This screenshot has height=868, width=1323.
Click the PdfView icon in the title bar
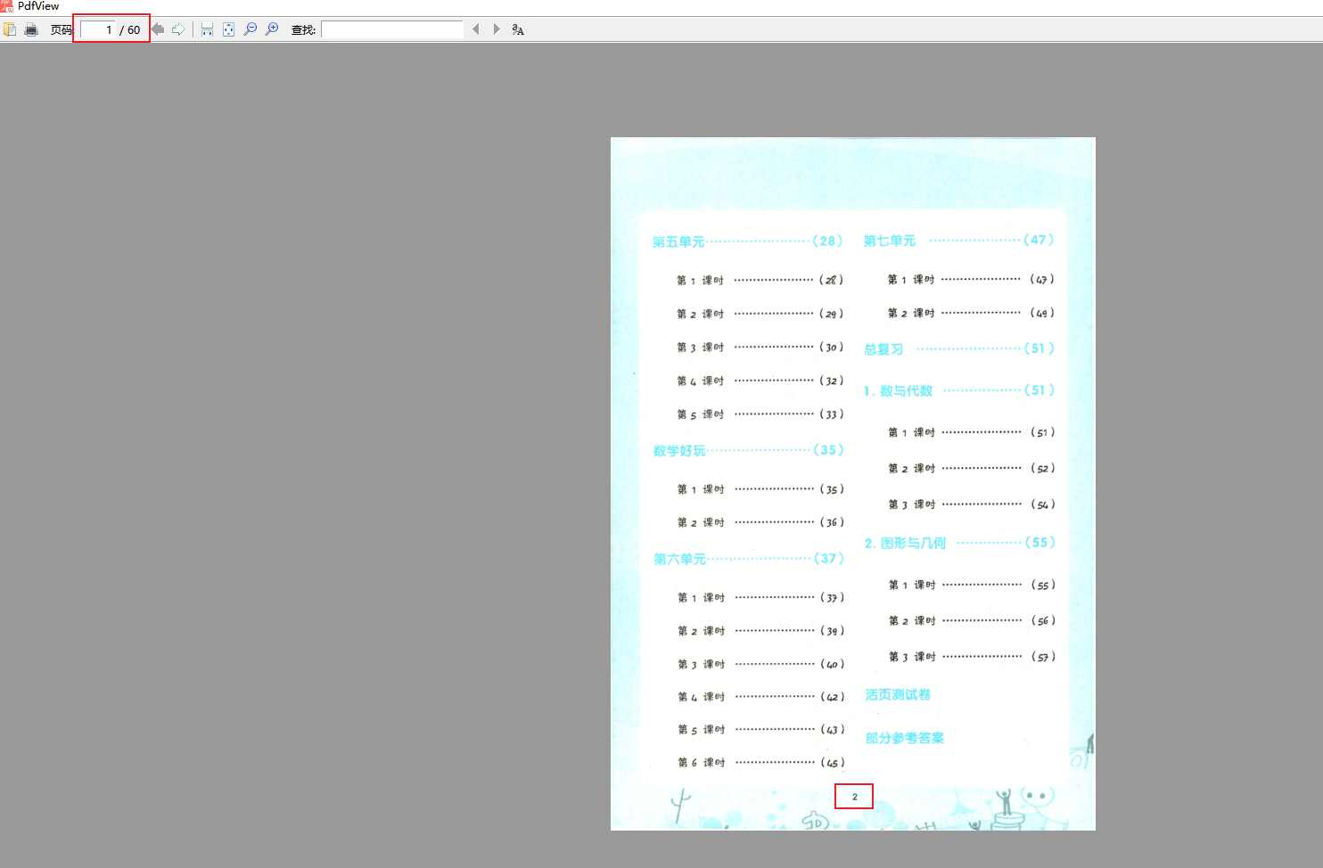pos(7,6)
